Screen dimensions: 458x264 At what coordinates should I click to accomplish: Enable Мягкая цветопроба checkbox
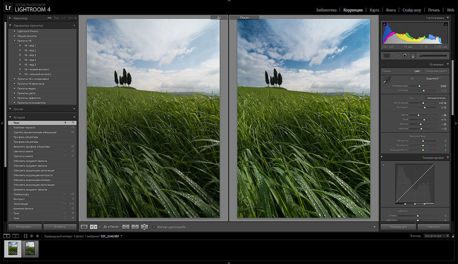154,227
